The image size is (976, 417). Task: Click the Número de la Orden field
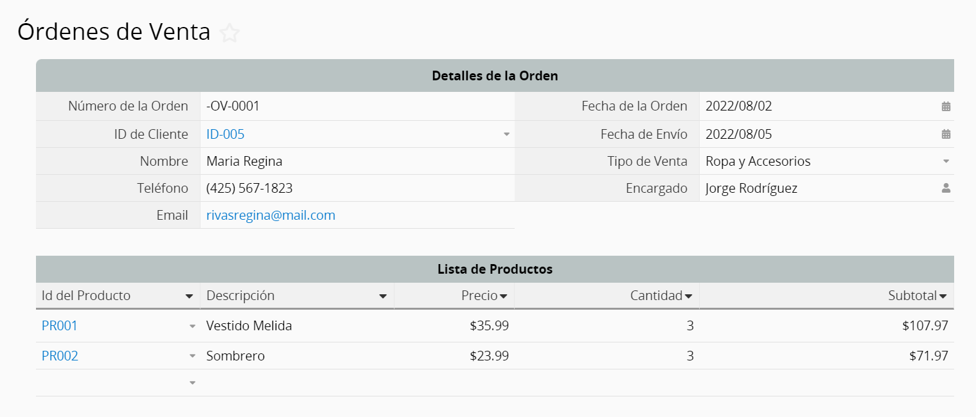(357, 106)
